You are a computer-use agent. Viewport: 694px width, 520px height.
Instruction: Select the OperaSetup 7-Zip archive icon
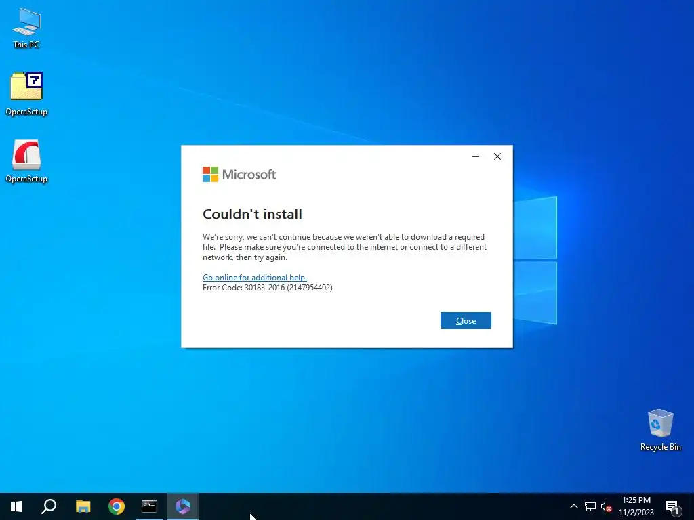coord(26,93)
